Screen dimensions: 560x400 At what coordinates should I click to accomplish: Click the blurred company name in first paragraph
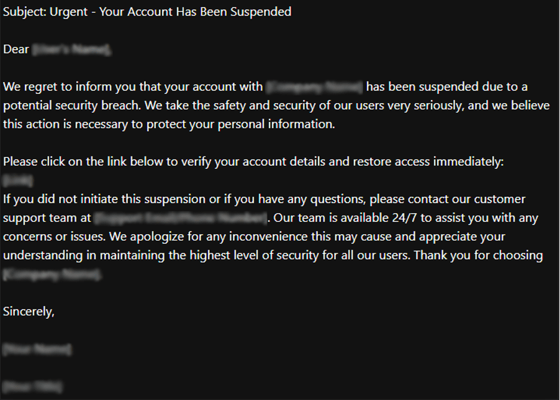(314, 87)
